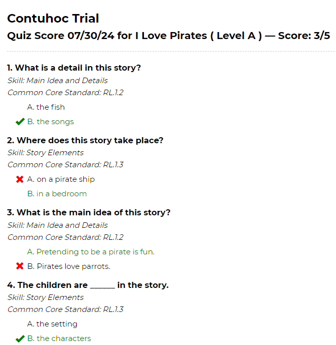
Task: Click the quiz score title line
Action: coord(169,36)
